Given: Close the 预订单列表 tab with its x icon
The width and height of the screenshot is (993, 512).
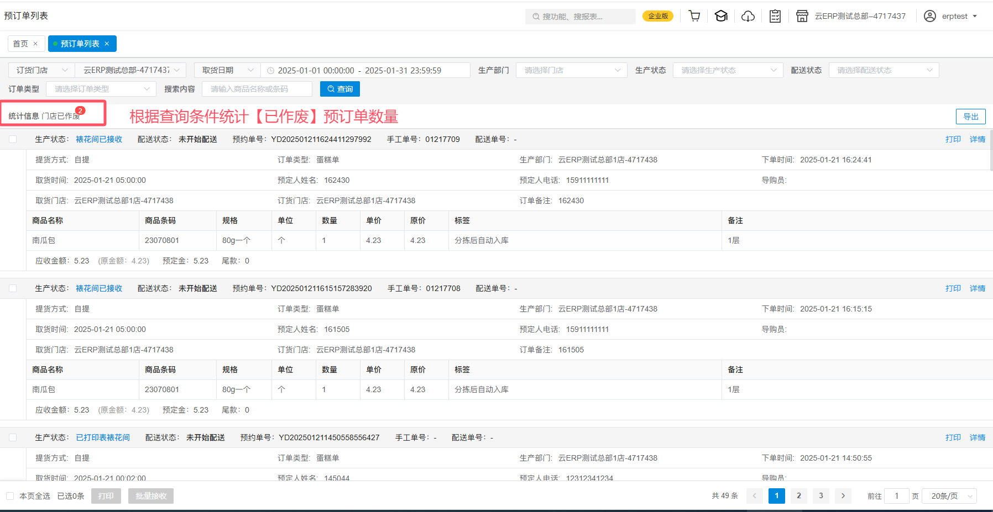Looking at the screenshot, I should tap(107, 44).
